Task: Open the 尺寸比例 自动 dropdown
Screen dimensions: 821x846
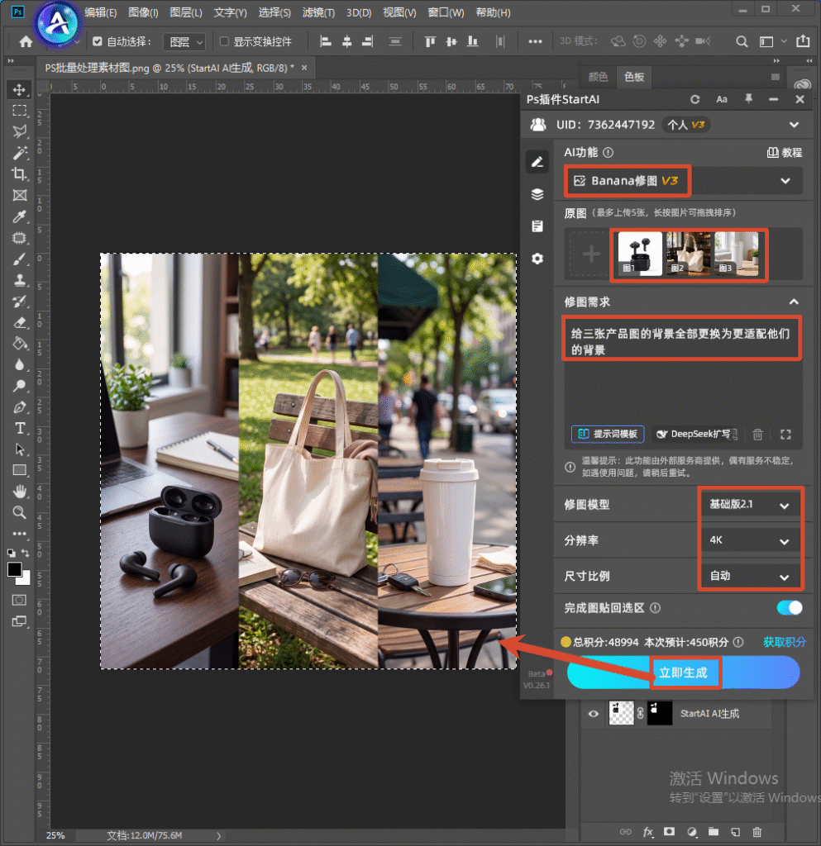Action: tap(750, 576)
